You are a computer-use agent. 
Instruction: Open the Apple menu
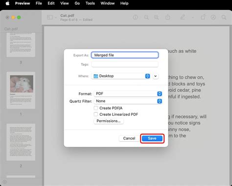click(x=7, y=3)
